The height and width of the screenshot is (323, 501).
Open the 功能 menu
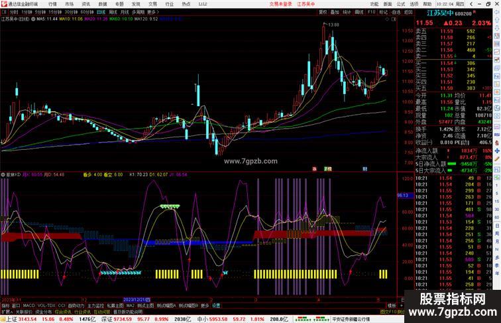374,4
